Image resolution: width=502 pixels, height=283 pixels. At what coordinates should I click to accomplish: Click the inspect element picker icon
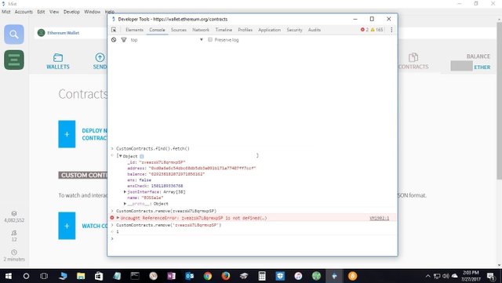114,30
